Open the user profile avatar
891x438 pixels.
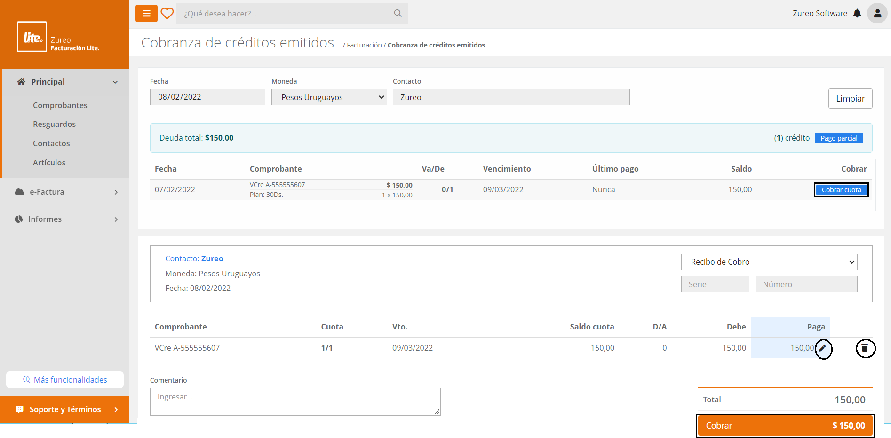tap(877, 14)
